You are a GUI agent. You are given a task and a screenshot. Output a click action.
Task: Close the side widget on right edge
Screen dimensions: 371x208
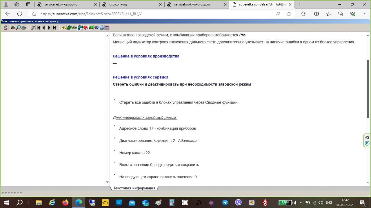pos(367,138)
